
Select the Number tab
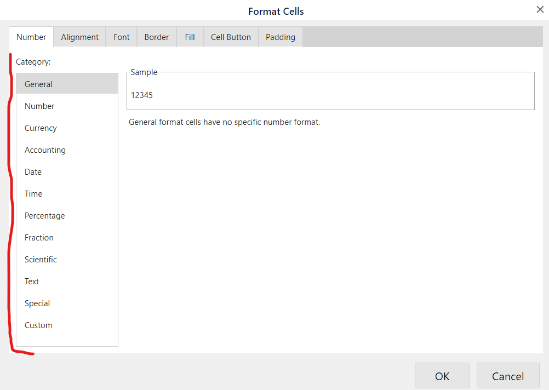31,37
